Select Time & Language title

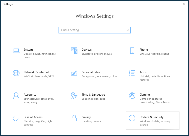(93, 95)
